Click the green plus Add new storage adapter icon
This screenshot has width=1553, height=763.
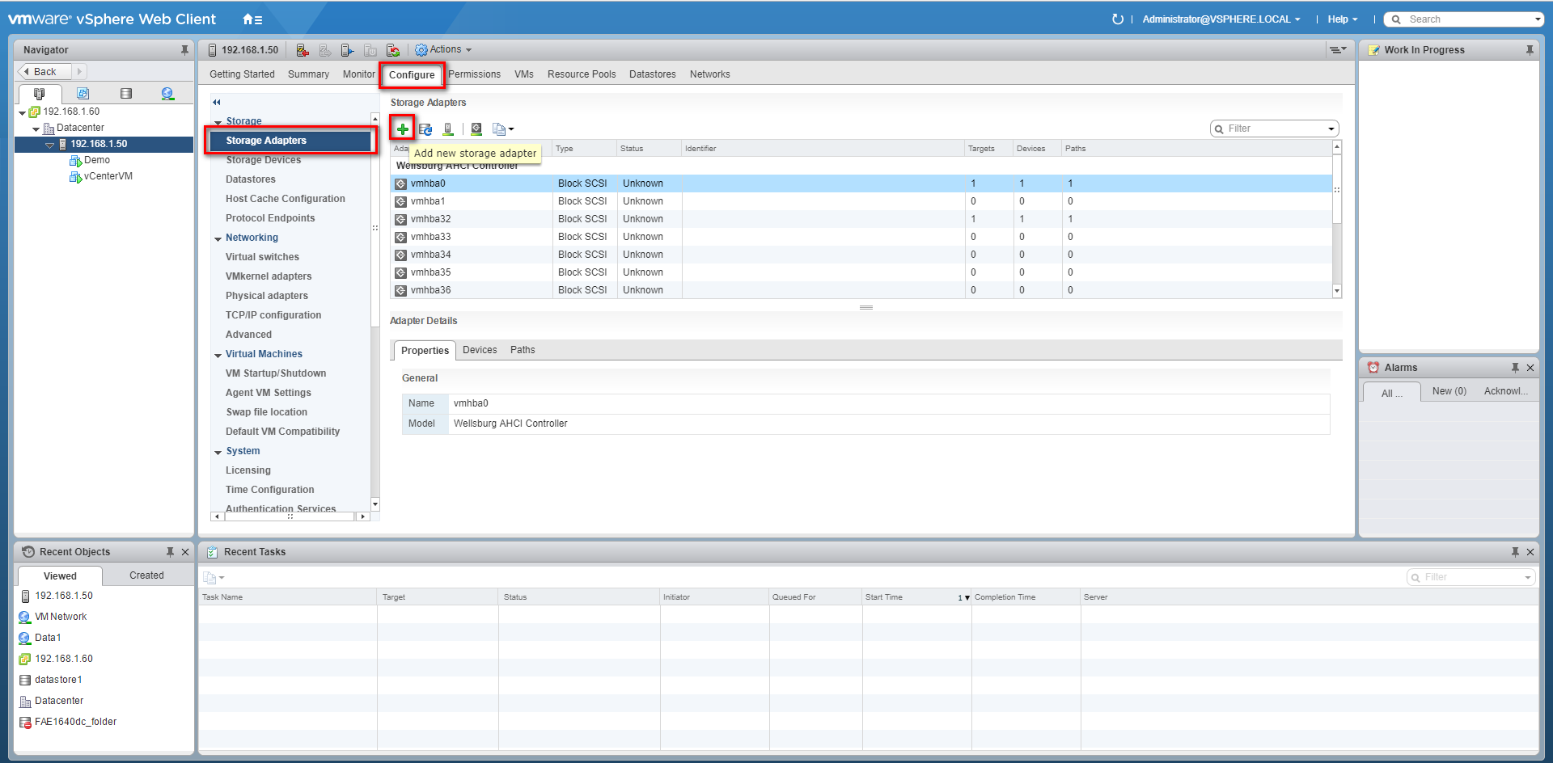click(x=402, y=129)
